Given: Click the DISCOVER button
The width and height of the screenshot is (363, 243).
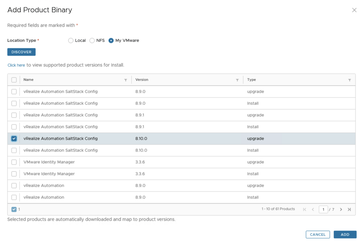Looking at the screenshot, I should click(x=21, y=52).
